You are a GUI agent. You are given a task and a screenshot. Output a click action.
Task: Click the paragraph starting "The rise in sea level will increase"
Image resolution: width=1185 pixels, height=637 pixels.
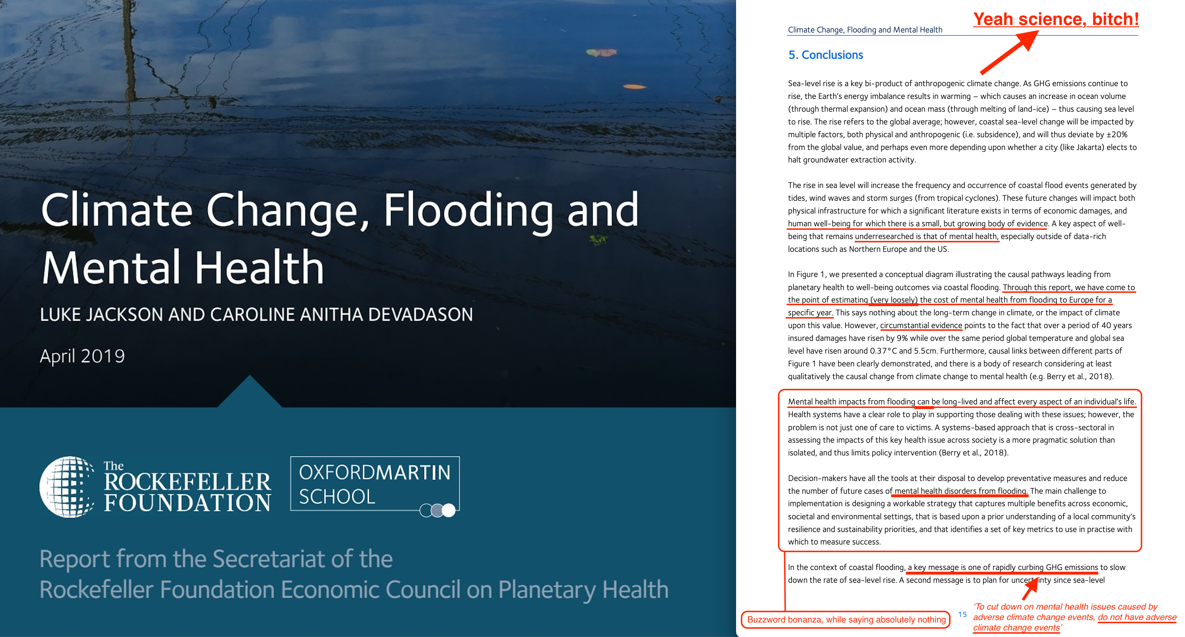pos(962,217)
